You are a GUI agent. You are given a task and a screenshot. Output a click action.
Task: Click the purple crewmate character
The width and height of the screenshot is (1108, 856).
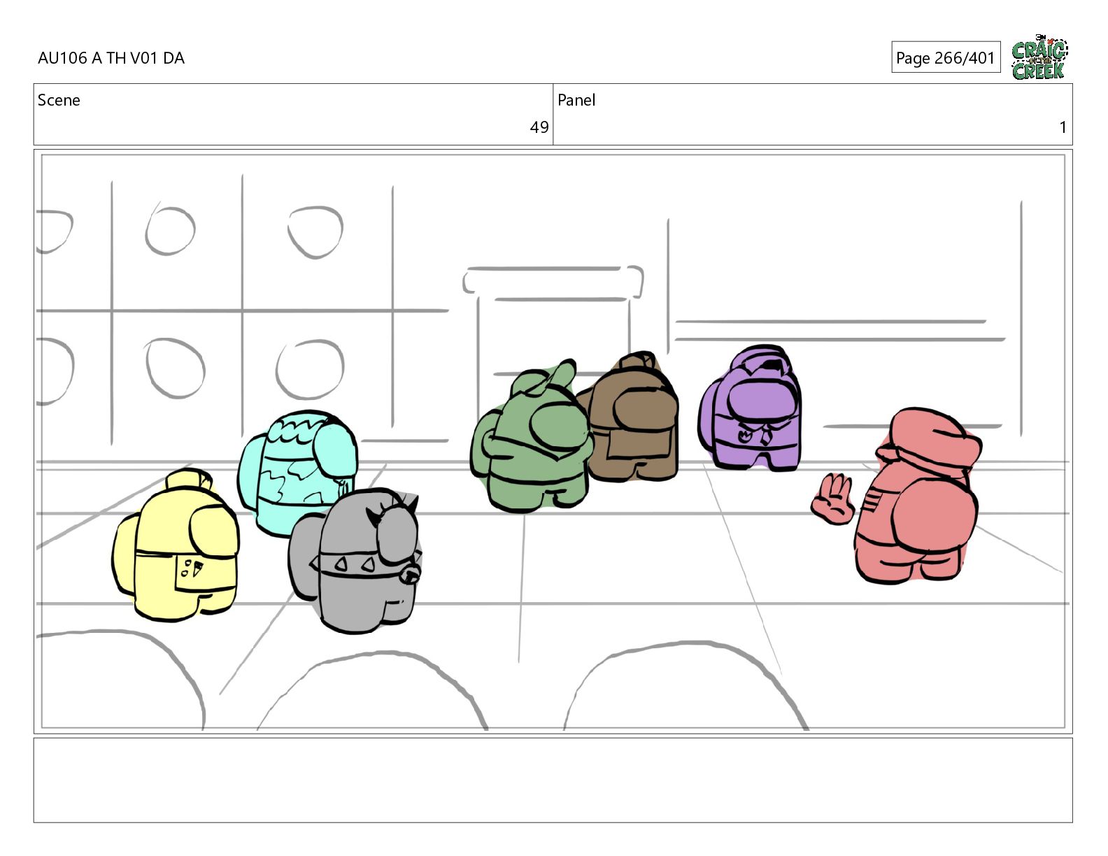click(751, 408)
